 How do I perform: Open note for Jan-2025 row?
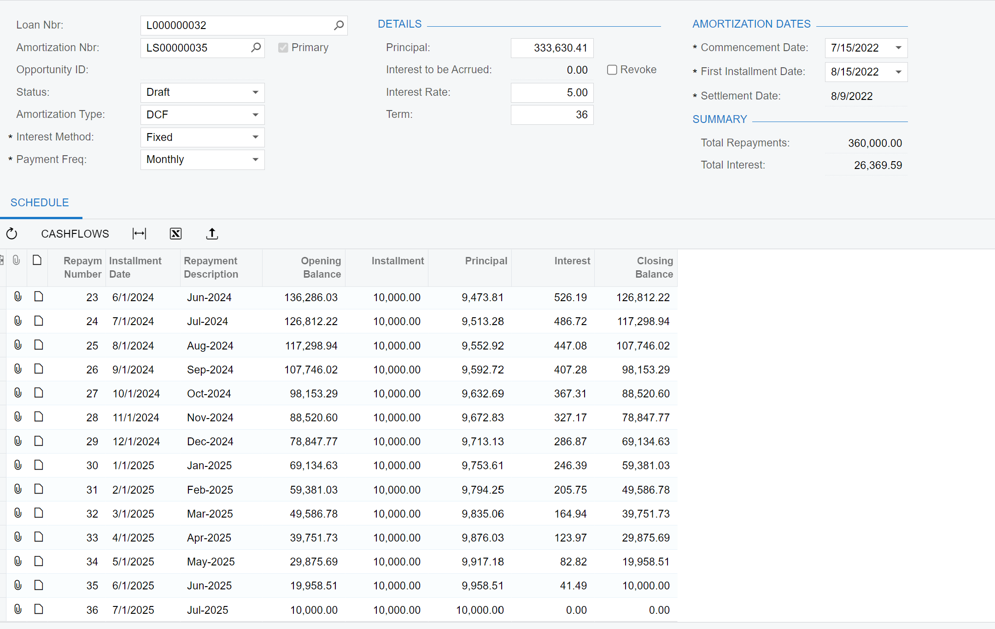point(39,465)
